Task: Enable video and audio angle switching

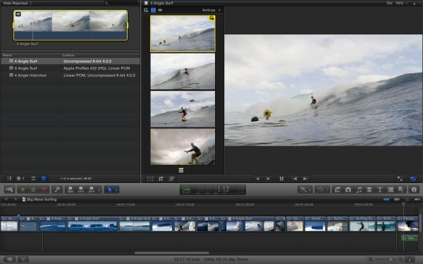Action: (x=146, y=10)
